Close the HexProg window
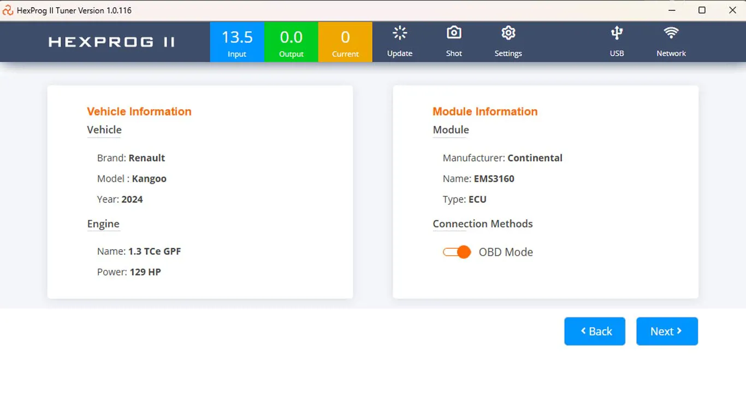This screenshot has height=419, width=746. pos(732,10)
